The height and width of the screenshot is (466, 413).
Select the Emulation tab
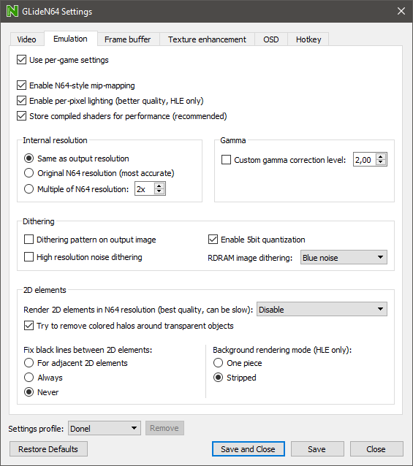71,39
